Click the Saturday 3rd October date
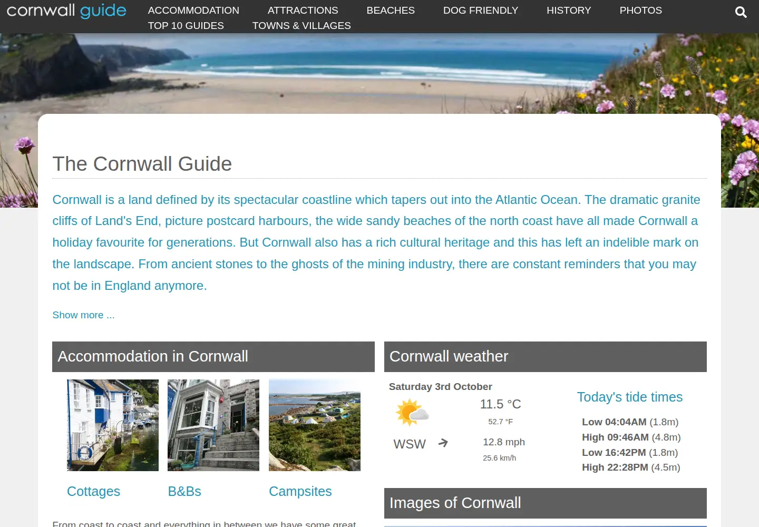 [x=440, y=387]
